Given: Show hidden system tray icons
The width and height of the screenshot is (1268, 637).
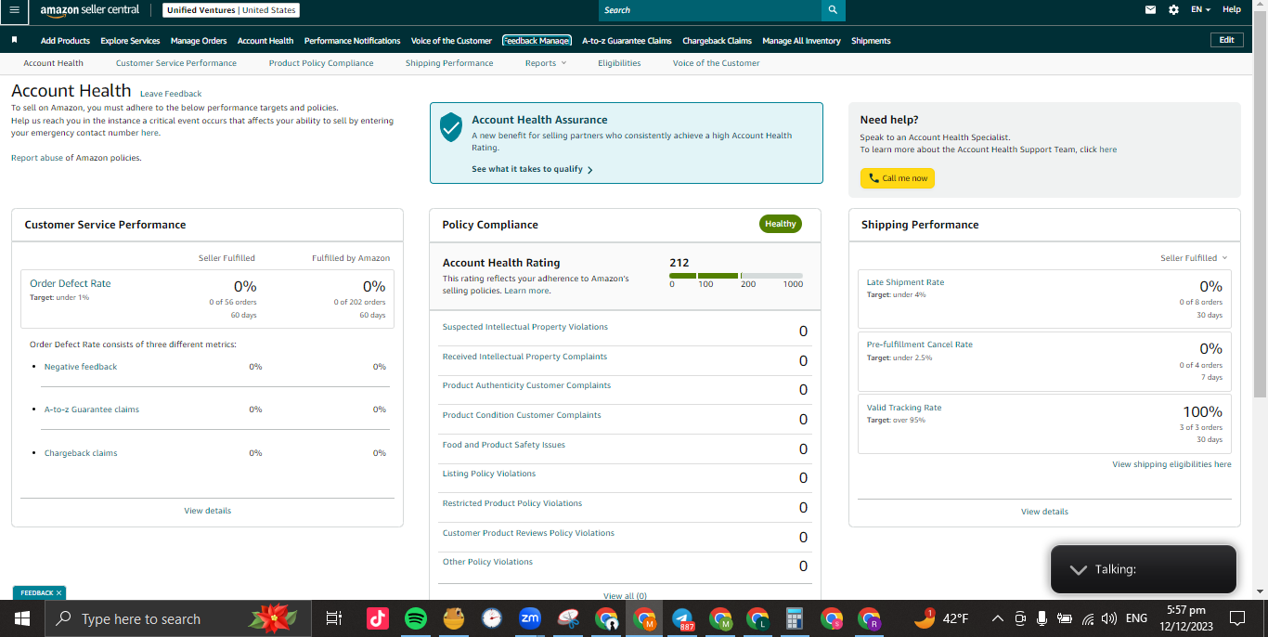Looking at the screenshot, I should [x=997, y=618].
